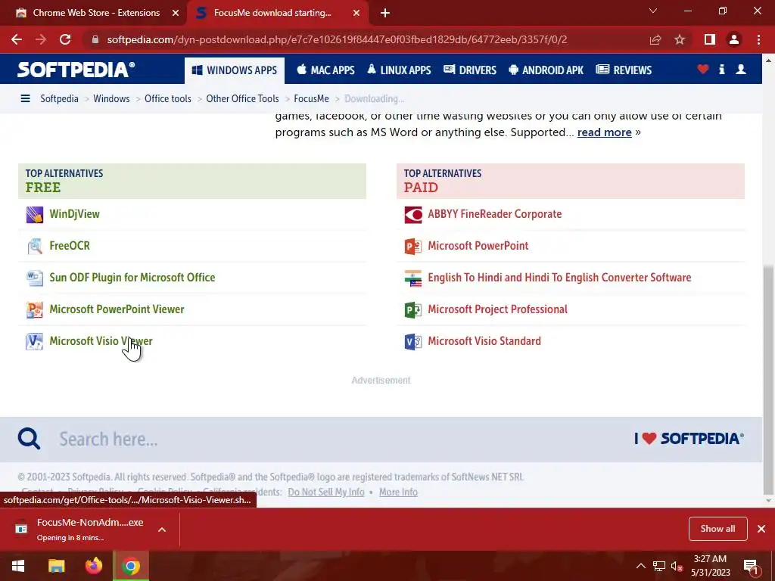The height and width of the screenshot is (581, 775).
Task: Bookmark this page with star icon
Action: coord(680,39)
